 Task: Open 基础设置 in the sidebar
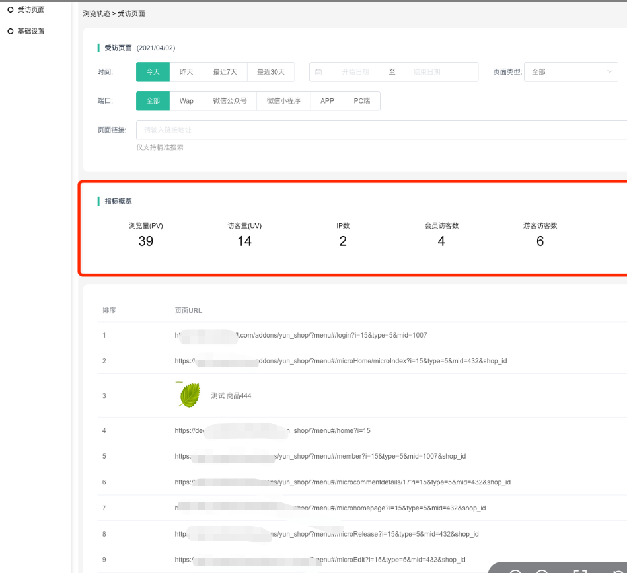(31, 31)
